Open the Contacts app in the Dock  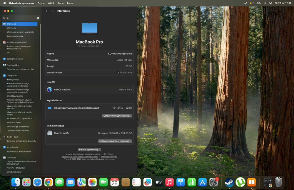126,182
